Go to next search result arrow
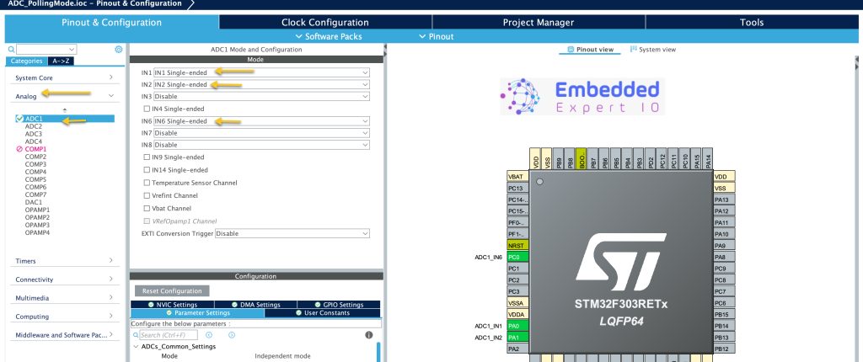Viewport: 863px width, 362px height. (232, 335)
